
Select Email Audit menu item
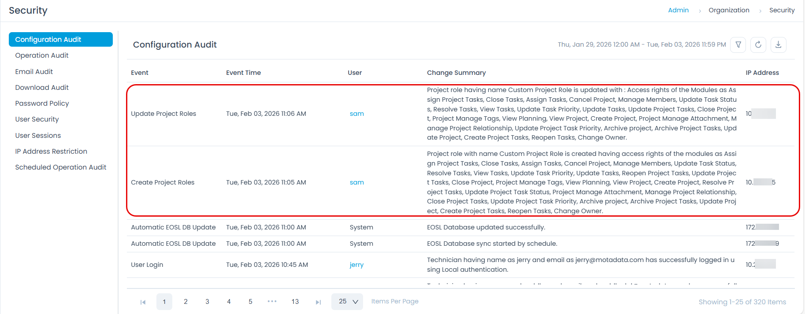[x=34, y=71]
